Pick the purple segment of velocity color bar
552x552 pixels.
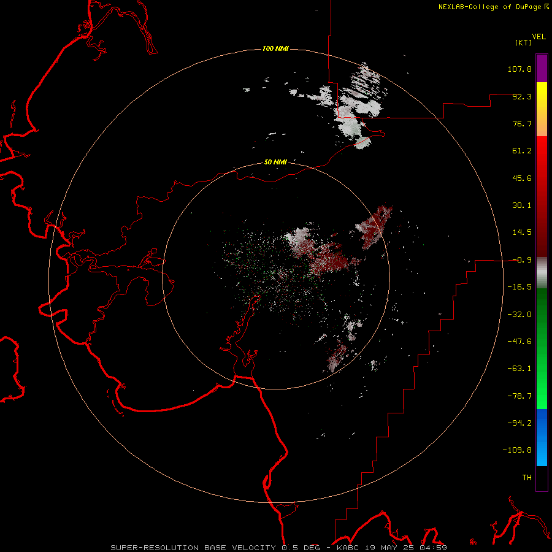(x=542, y=68)
